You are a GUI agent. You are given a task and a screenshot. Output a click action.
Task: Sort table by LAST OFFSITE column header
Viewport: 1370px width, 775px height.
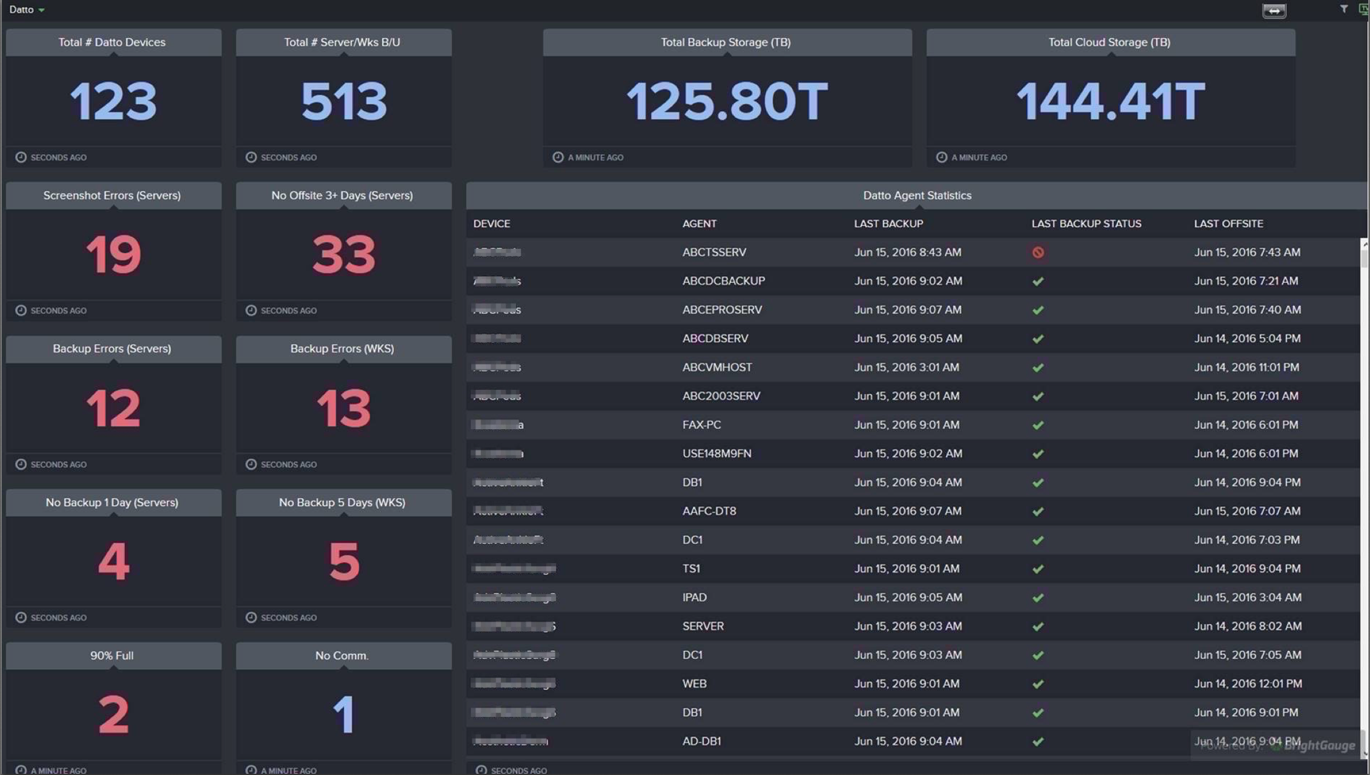(1228, 224)
